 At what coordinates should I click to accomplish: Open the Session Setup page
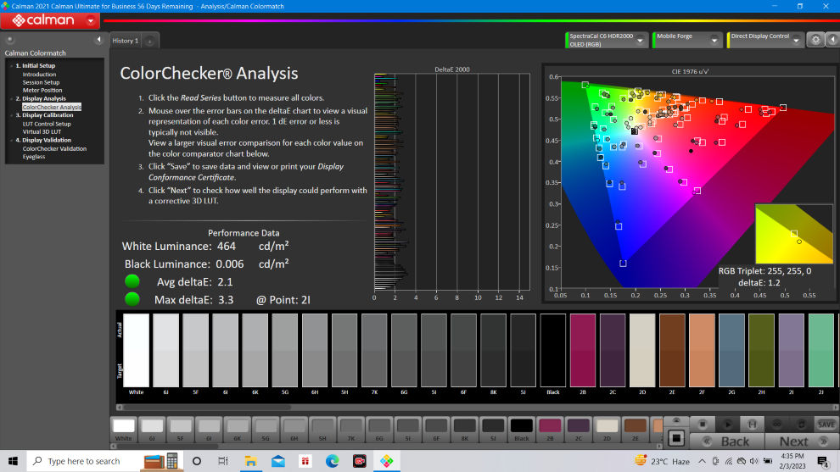click(41, 82)
